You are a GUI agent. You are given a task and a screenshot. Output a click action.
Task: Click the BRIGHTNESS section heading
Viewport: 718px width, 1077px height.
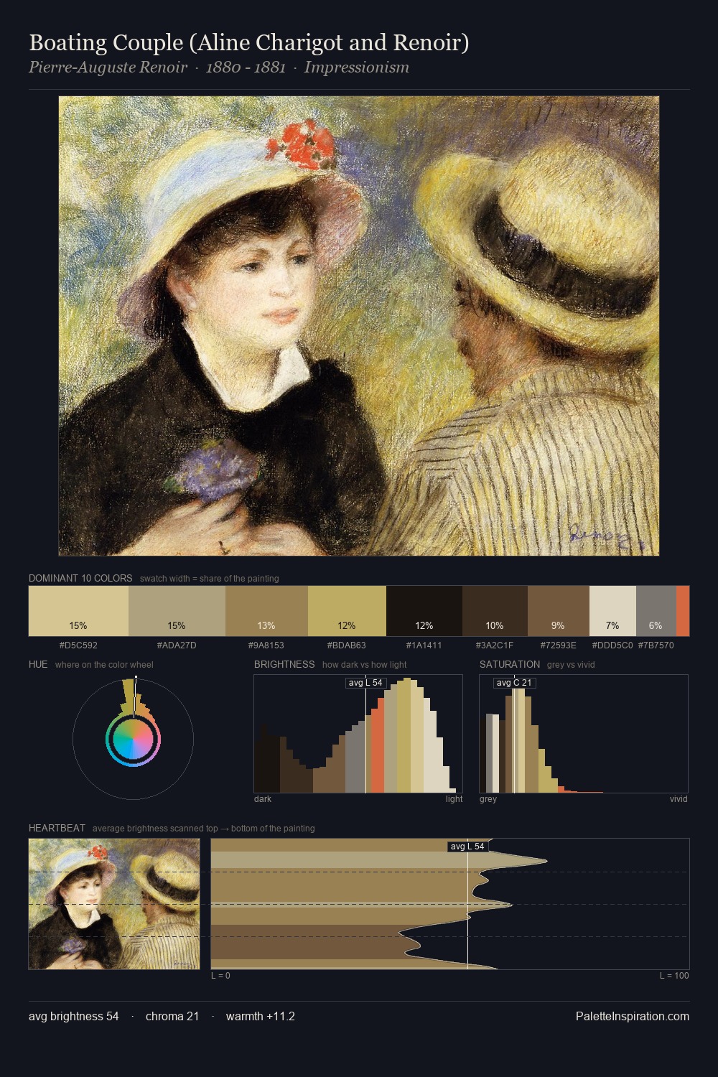[284, 664]
